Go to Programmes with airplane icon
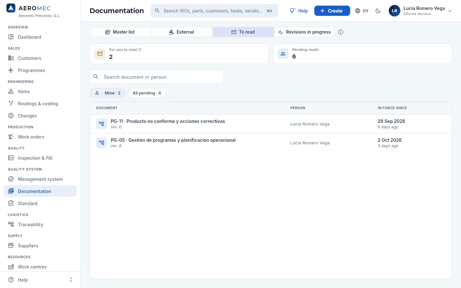This screenshot has width=461, height=288. [40, 70]
